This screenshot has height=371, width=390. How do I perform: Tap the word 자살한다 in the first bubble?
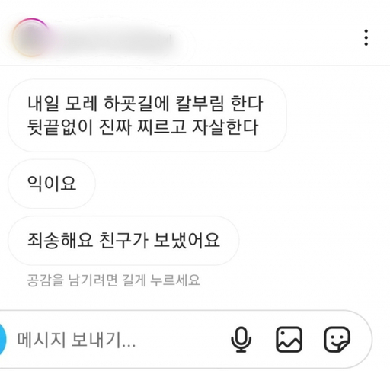(x=225, y=126)
